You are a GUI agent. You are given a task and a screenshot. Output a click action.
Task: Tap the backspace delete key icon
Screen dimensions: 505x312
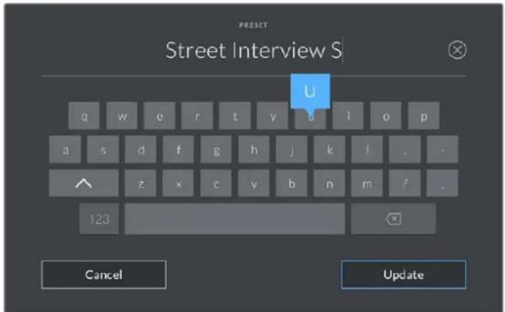(x=393, y=219)
